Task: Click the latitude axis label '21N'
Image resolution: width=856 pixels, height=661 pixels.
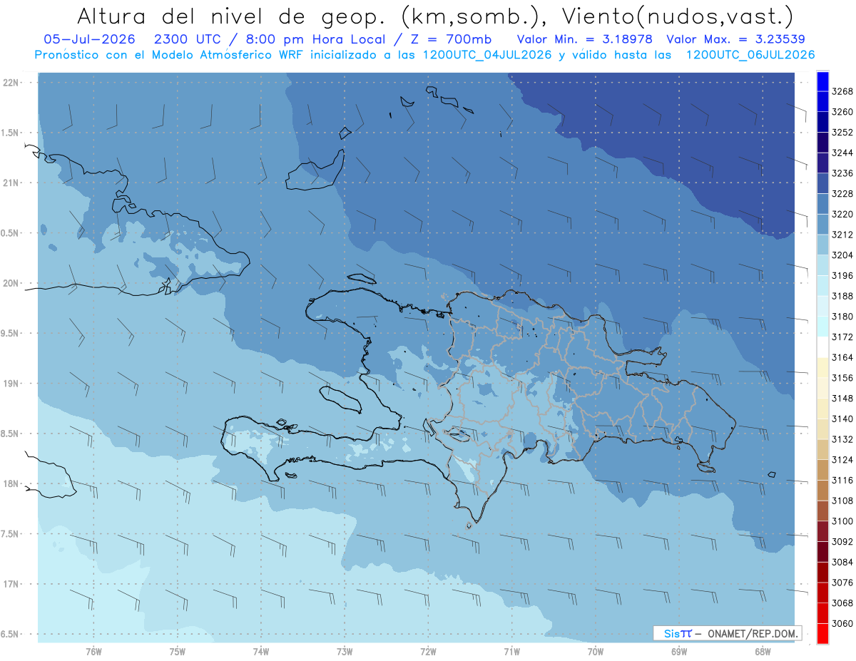Action: point(11,183)
